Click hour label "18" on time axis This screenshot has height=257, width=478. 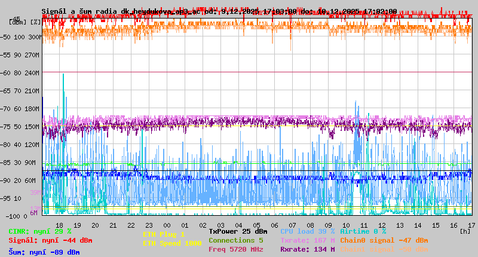tap(59, 225)
